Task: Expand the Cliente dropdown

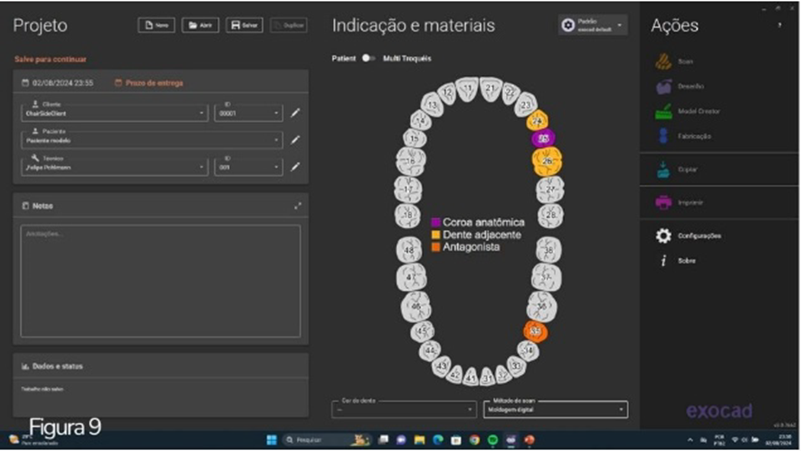Action: [203, 114]
